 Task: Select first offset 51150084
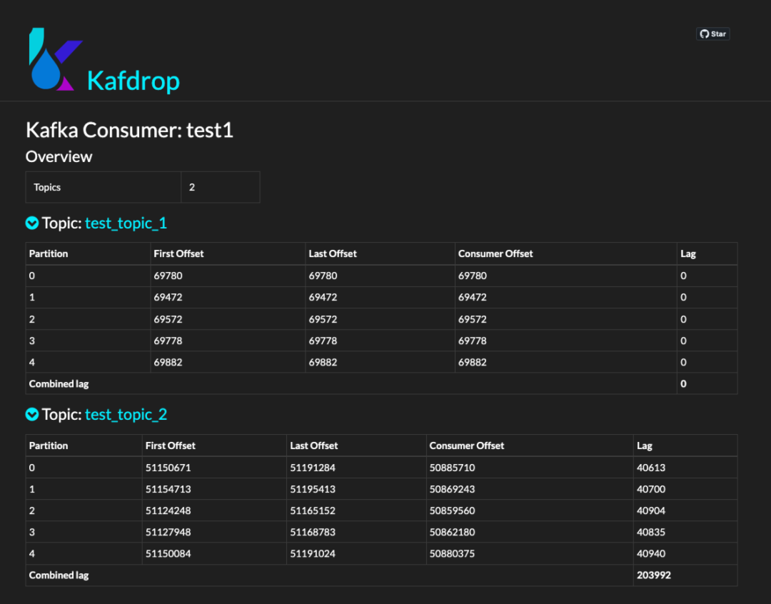pyautogui.click(x=168, y=554)
